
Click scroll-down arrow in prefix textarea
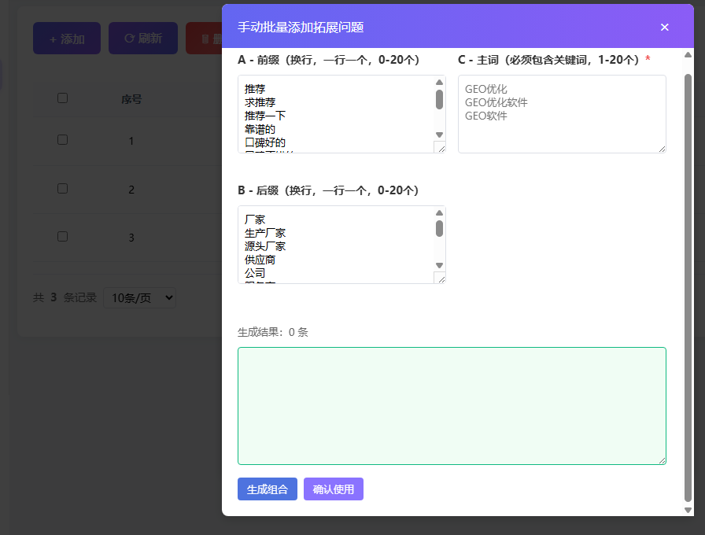pyautogui.click(x=439, y=135)
